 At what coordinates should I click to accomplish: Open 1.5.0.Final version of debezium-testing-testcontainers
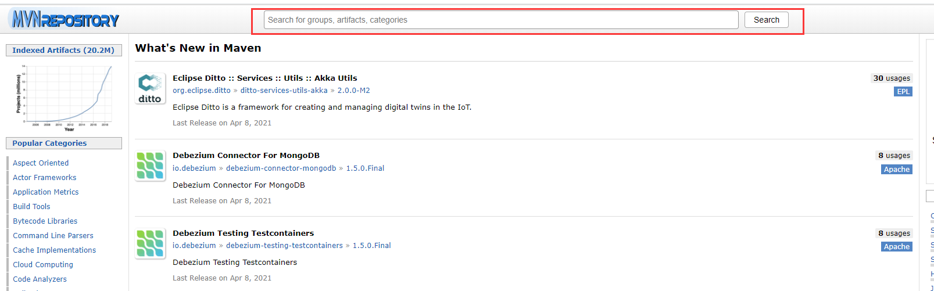click(372, 246)
